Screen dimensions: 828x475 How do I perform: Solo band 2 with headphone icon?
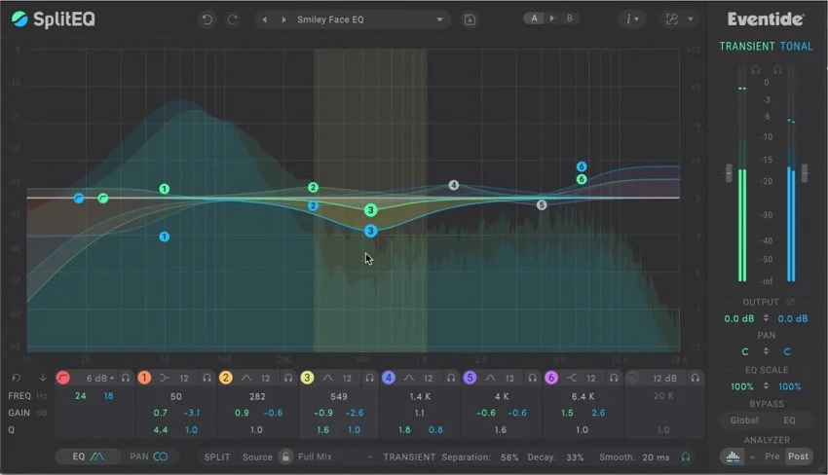coord(288,378)
